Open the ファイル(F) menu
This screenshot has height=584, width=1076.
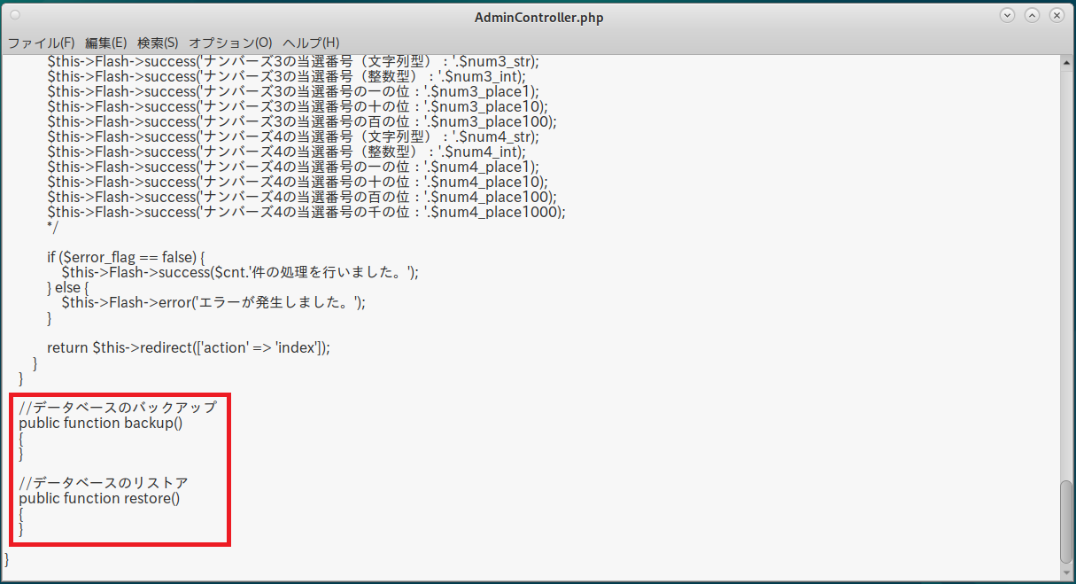(41, 43)
